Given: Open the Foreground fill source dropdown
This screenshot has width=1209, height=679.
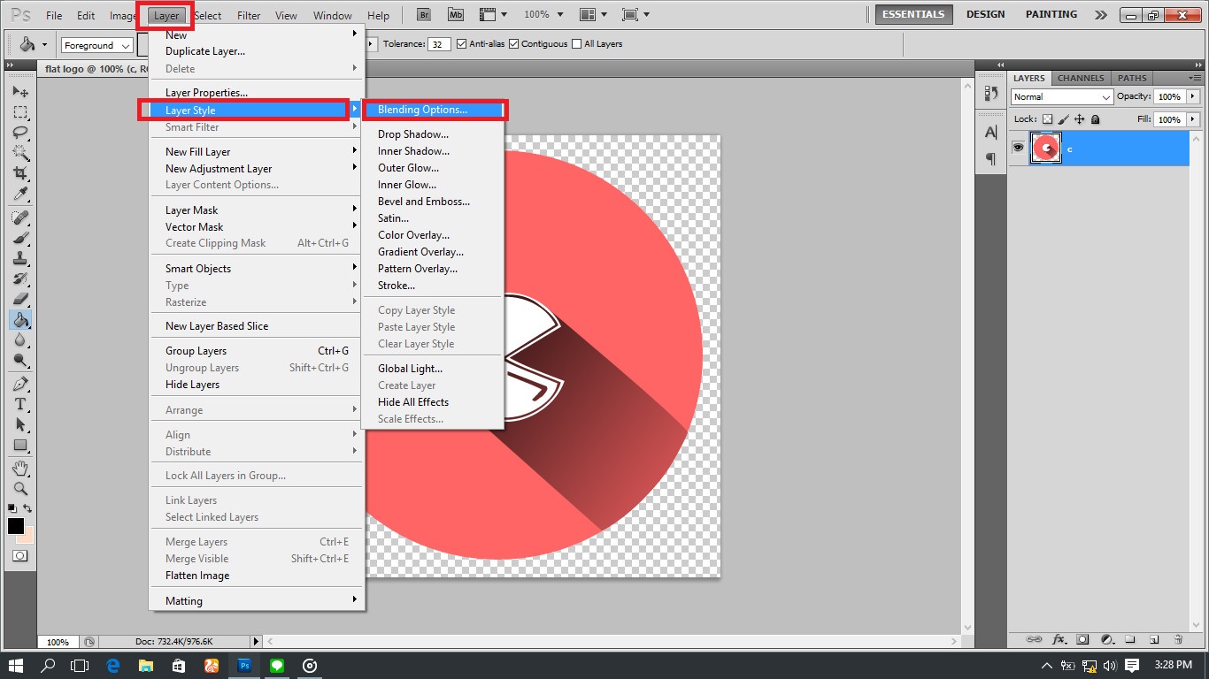Looking at the screenshot, I should [96, 45].
